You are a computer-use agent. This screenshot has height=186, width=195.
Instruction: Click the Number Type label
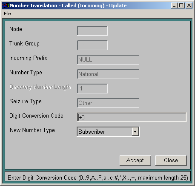point(26,73)
